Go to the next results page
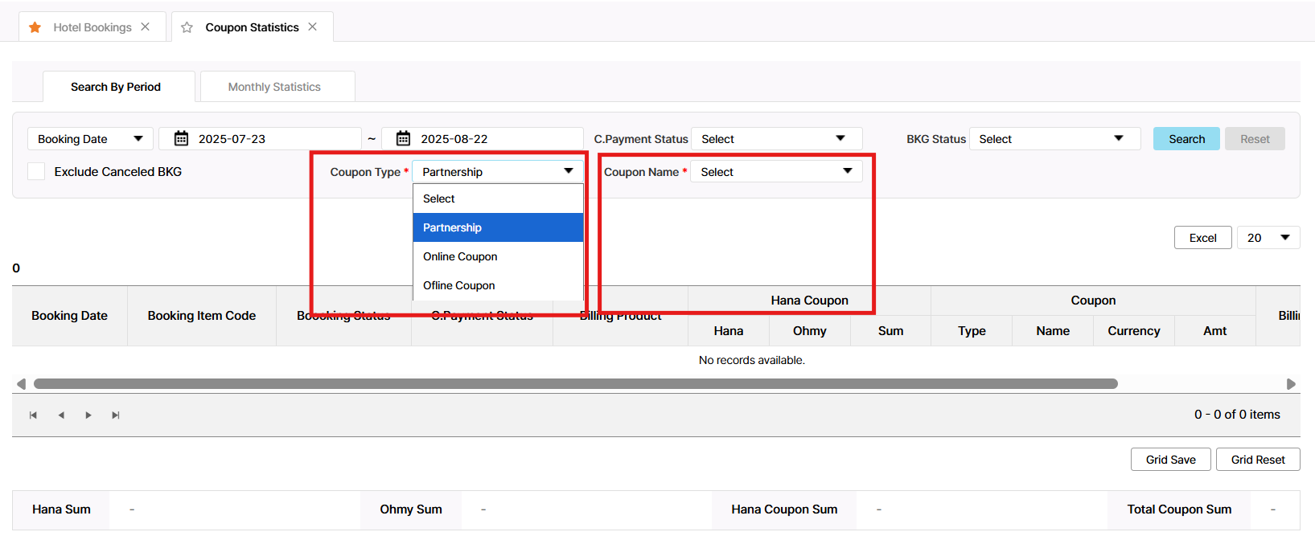 pyautogui.click(x=88, y=415)
